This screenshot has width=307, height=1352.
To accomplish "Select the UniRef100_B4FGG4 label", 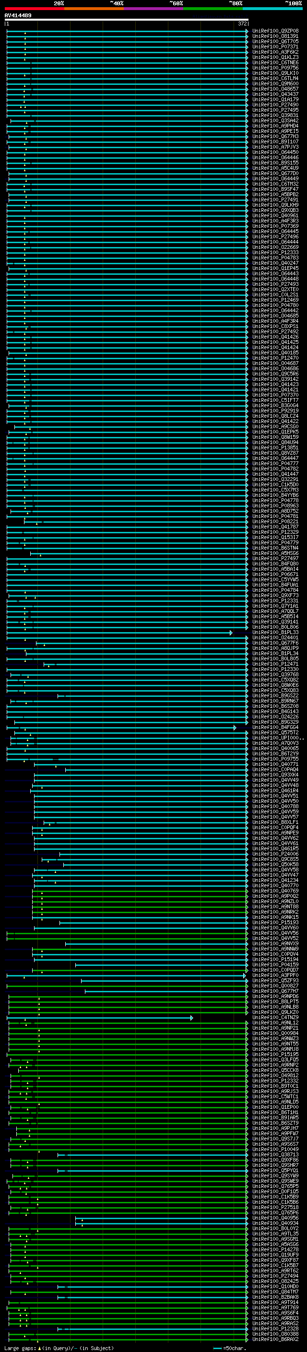I will (275, 728).
